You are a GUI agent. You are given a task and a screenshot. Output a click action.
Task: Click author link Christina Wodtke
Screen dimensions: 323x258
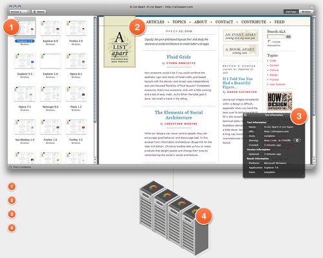(x=181, y=124)
